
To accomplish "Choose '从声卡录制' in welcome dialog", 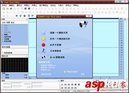I will [x=55, y=45].
